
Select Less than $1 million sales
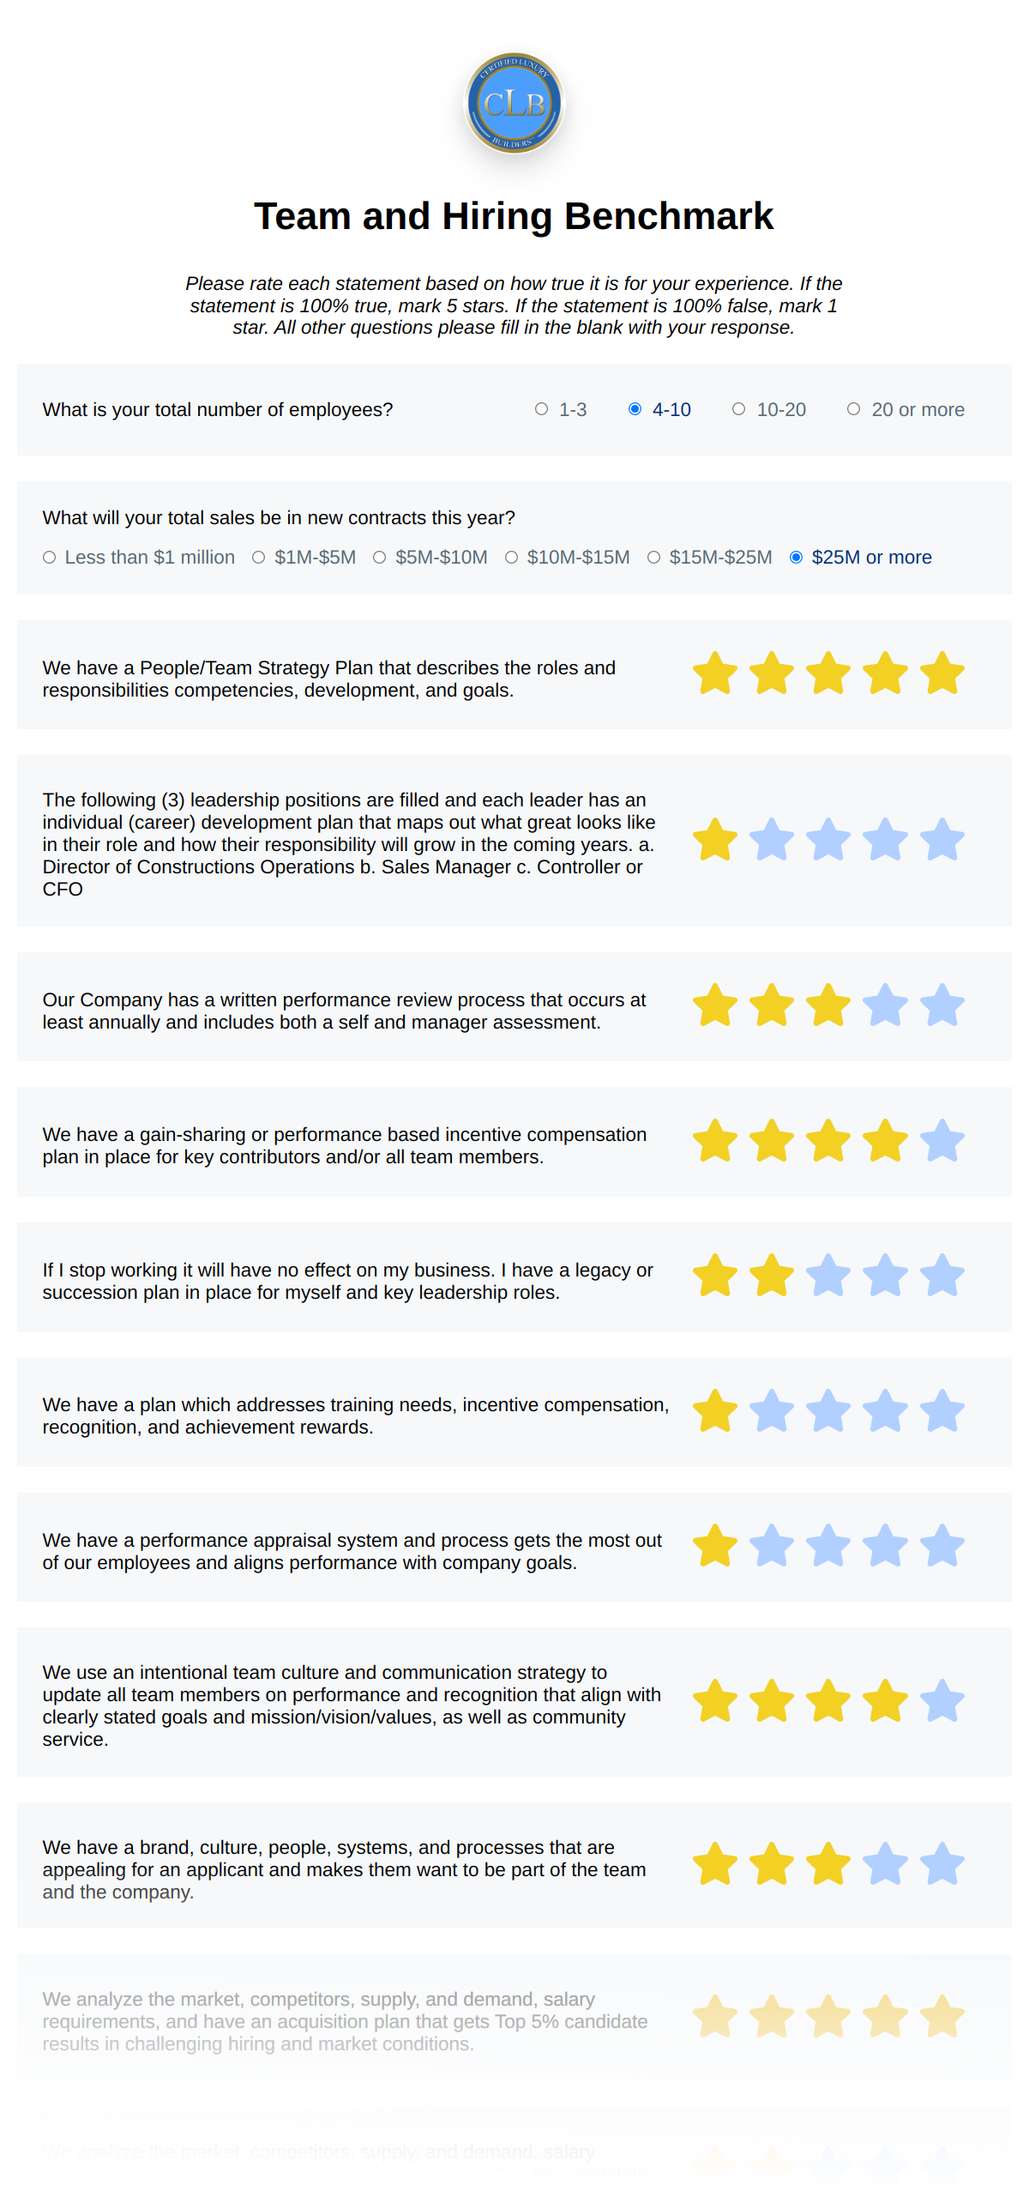[50, 558]
